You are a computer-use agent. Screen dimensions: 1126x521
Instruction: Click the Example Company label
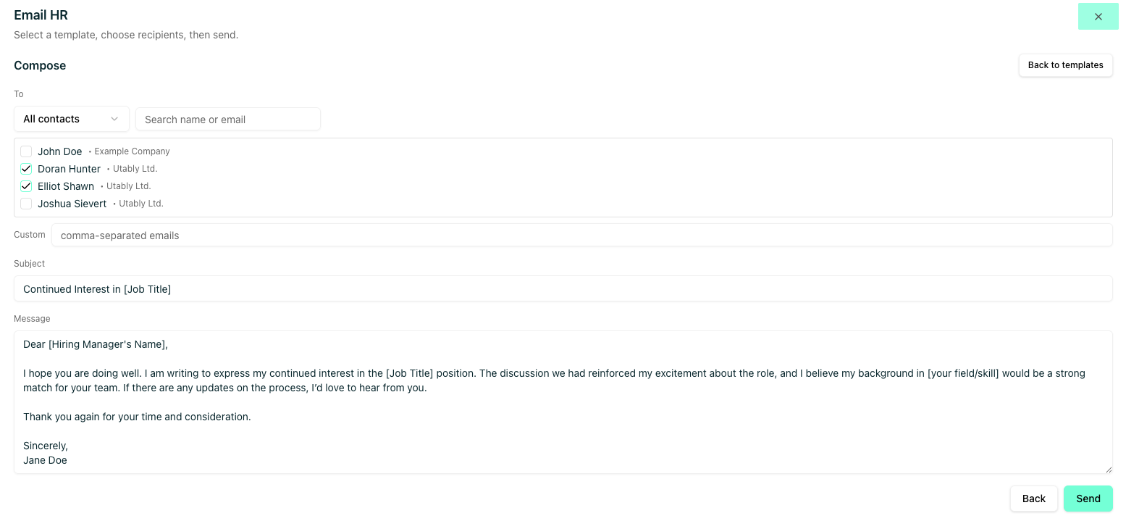(132, 151)
